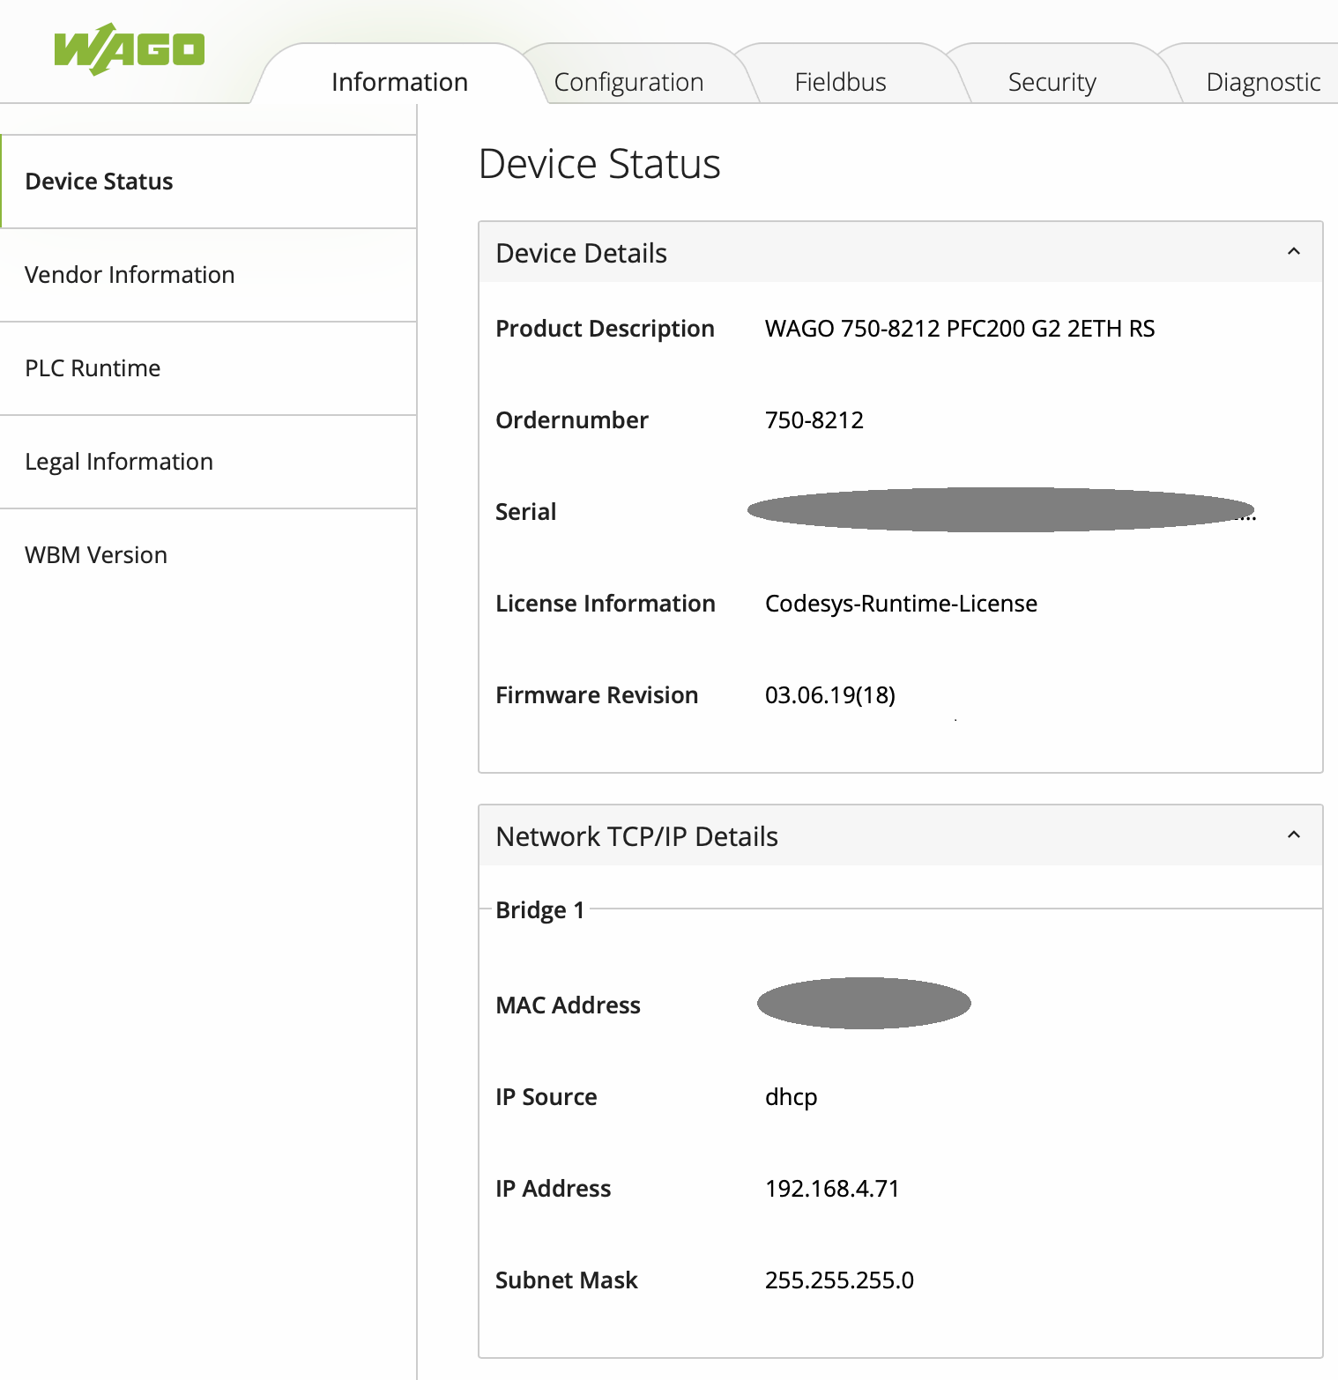1338x1380 pixels.
Task: Click the Firmware Revision value
Action: point(829,695)
